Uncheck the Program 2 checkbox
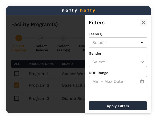157x119 pixels. [17, 85]
